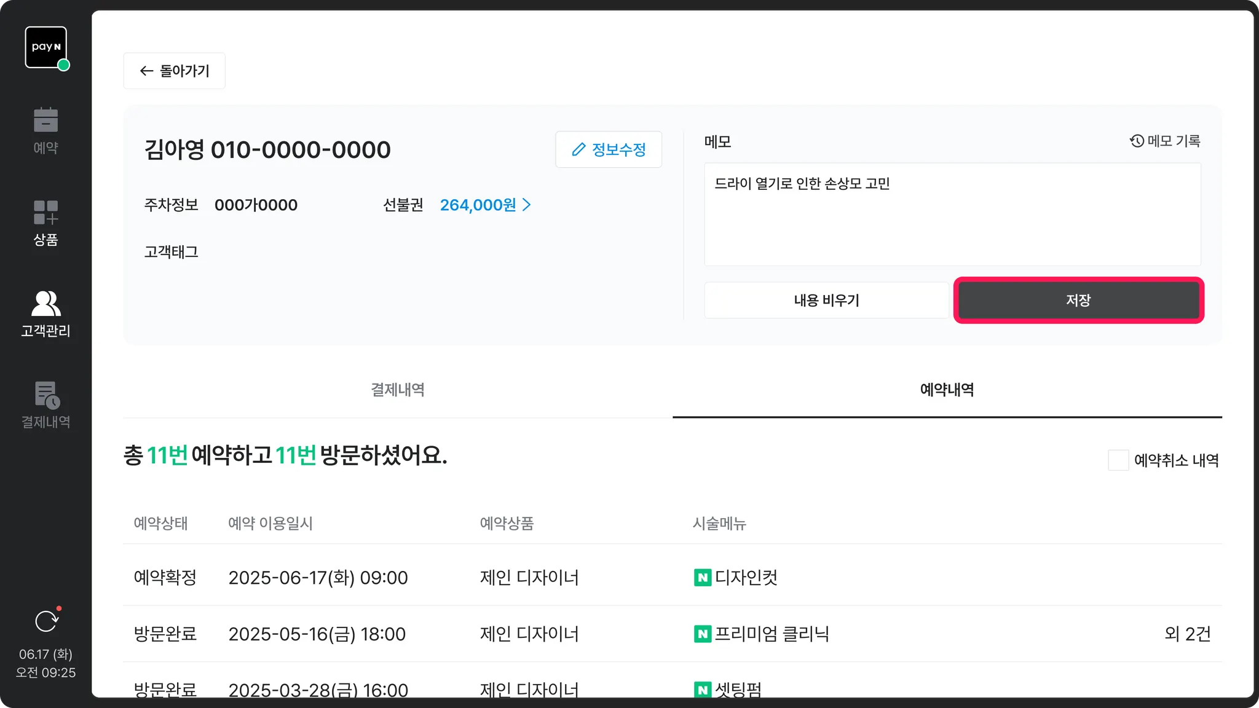Switch to the 결제내역 tab
This screenshot has width=1259, height=708.
coord(397,390)
